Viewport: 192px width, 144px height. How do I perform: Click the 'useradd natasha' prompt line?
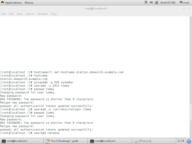(30, 133)
